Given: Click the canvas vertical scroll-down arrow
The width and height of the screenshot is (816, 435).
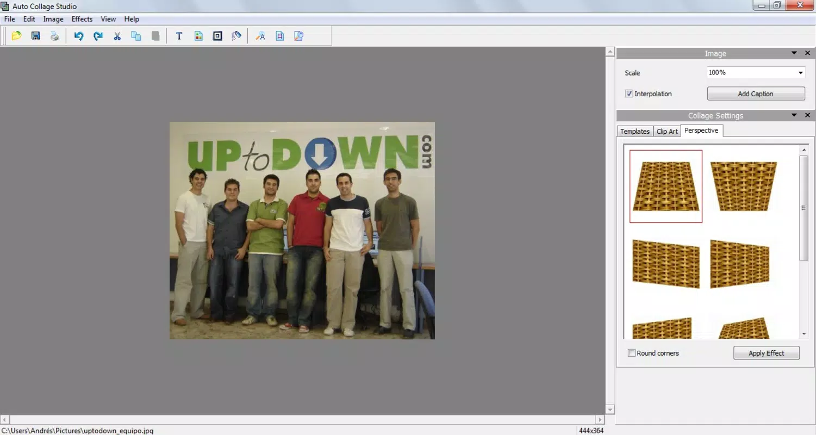Looking at the screenshot, I should (x=610, y=409).
